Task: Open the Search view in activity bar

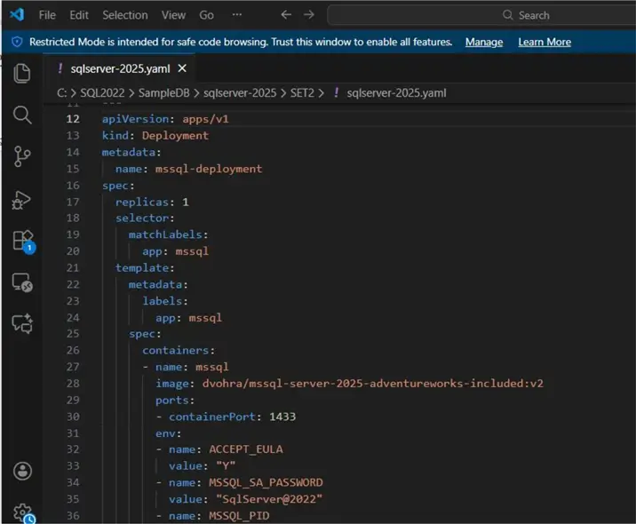Action: [22, 115]
